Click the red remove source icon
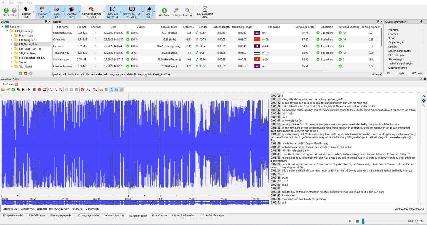427x225 pixels. pos(26,73)
